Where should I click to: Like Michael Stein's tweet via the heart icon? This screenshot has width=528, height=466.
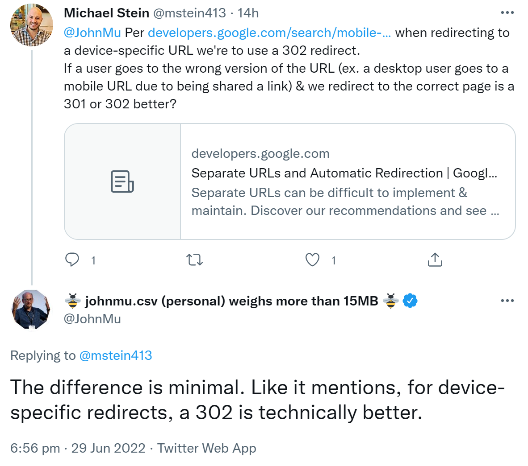[x=312, y=260]
